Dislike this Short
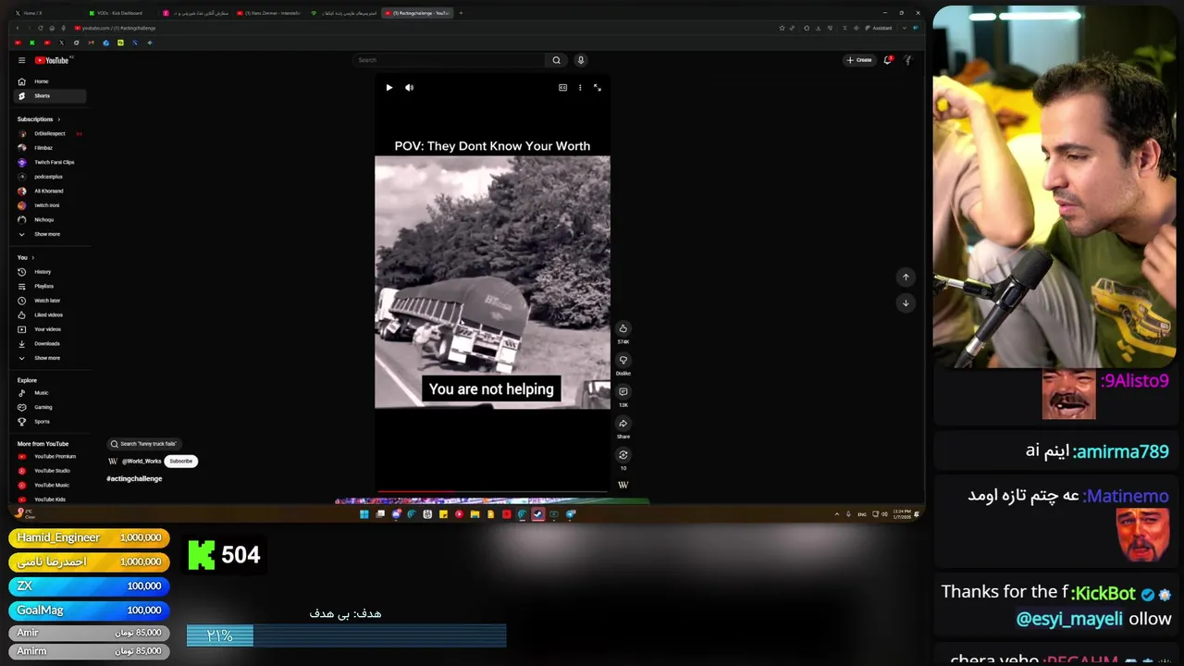This screenshot has width=1184, height=666. [623, 360]
